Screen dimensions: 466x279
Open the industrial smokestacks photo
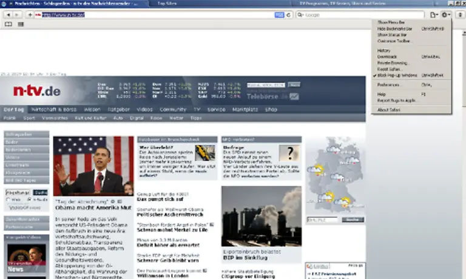click(262, 216)
